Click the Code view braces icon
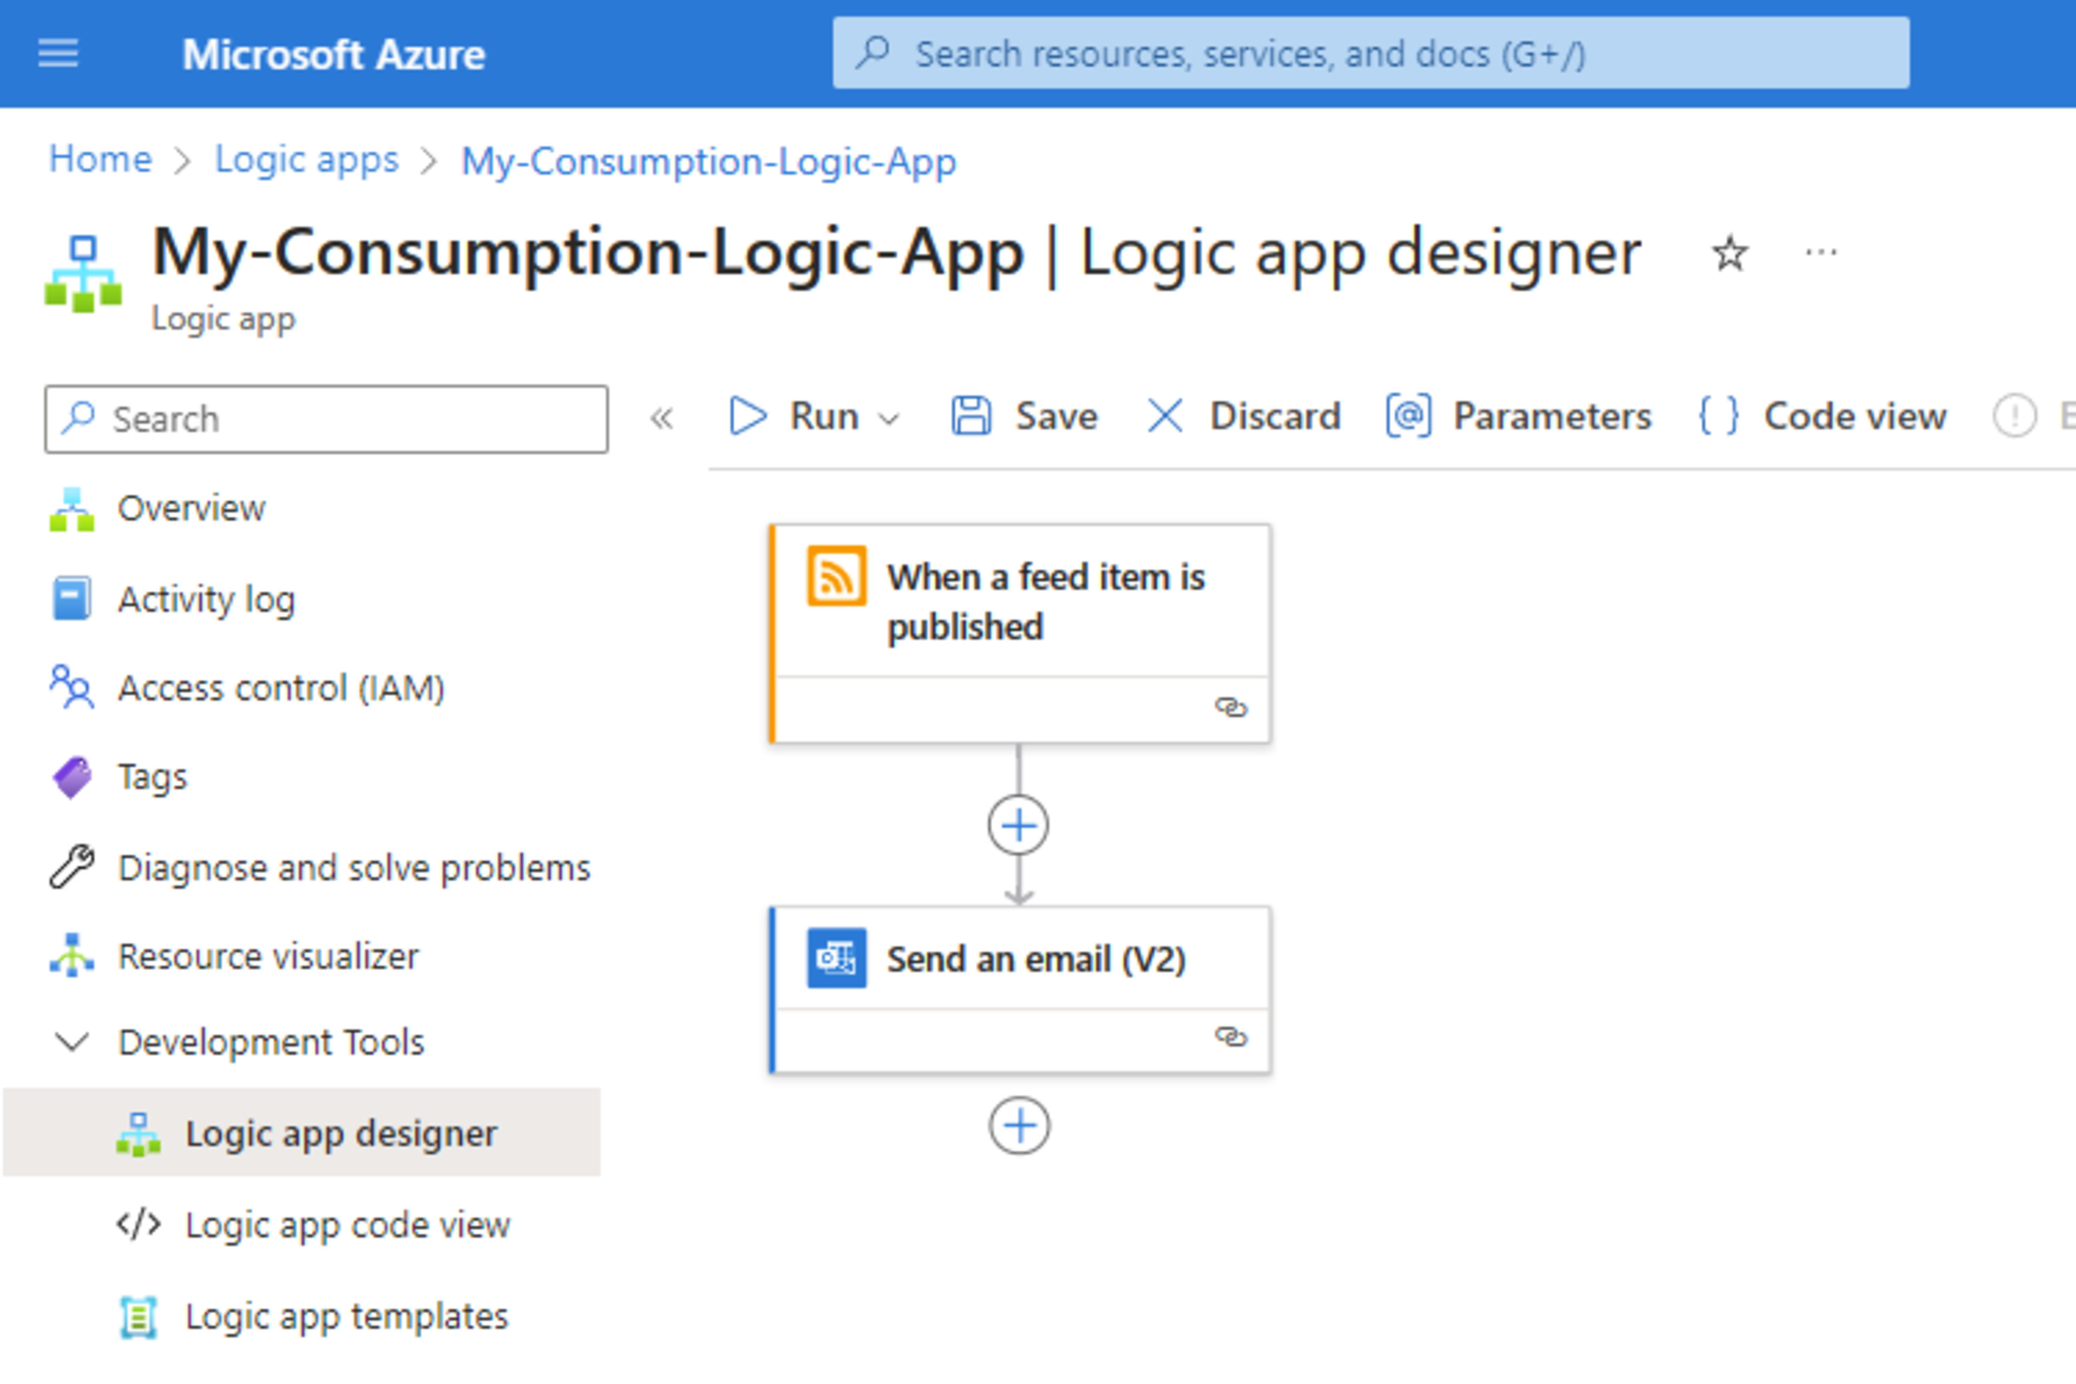Image resolution: width=2076 pixels, height=1384 pixels. 1719,416
